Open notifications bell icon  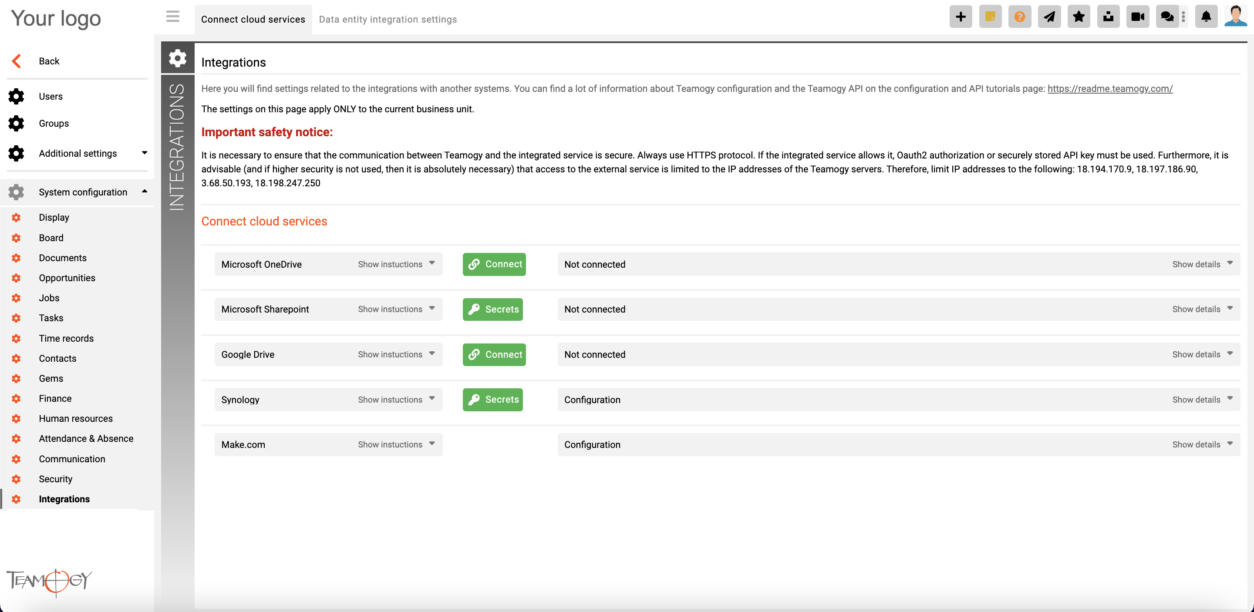coord(1206,17)
